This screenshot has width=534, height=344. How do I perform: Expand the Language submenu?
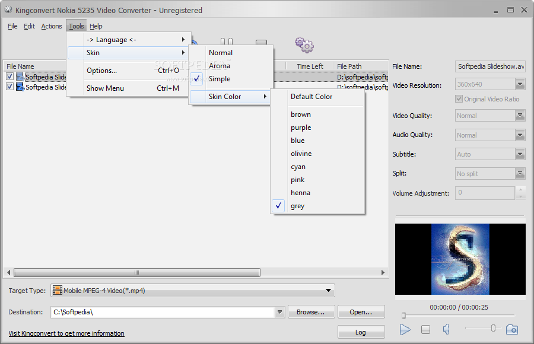click(128, 40)
